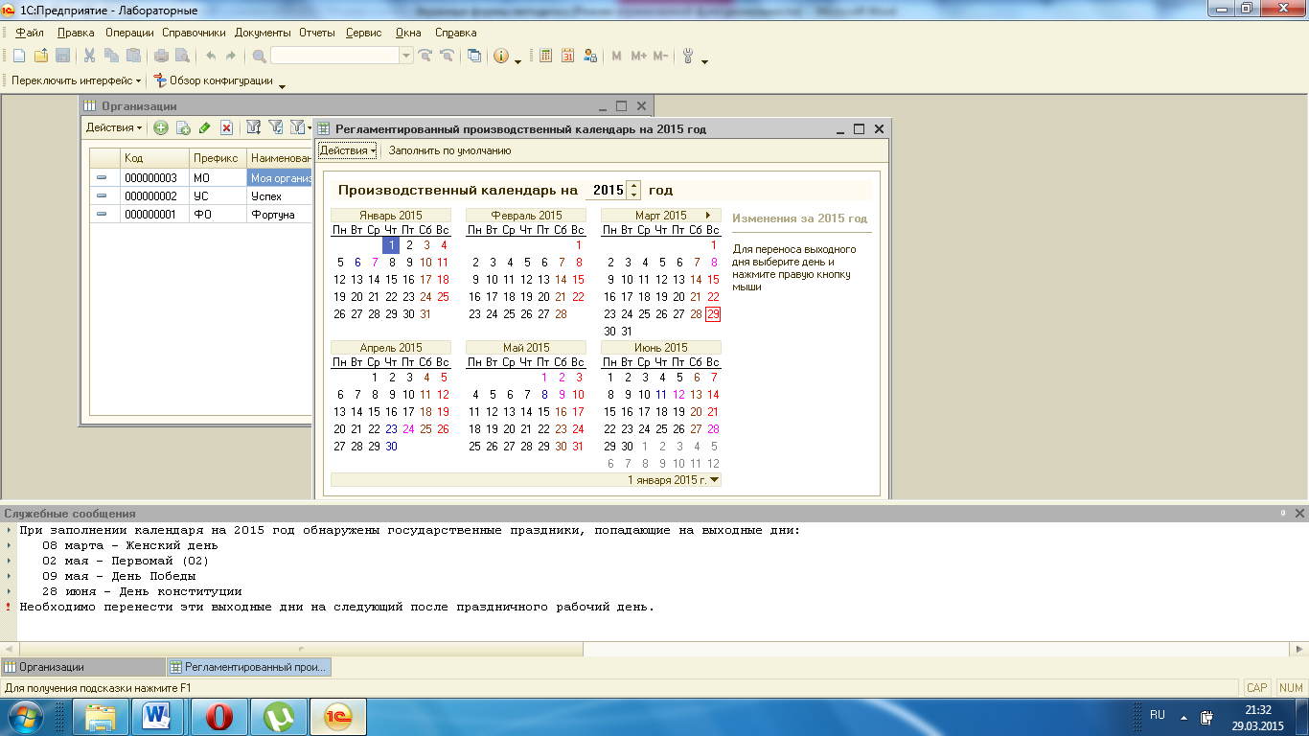Open the Справочники menu
Viewport: 1309px width, 736px height.
tap(195, 33)
